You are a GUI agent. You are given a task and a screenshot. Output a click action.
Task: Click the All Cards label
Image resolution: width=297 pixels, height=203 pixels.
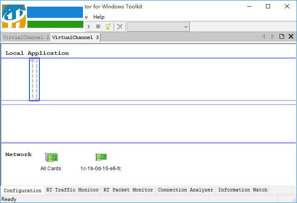(x=51, y=168)
